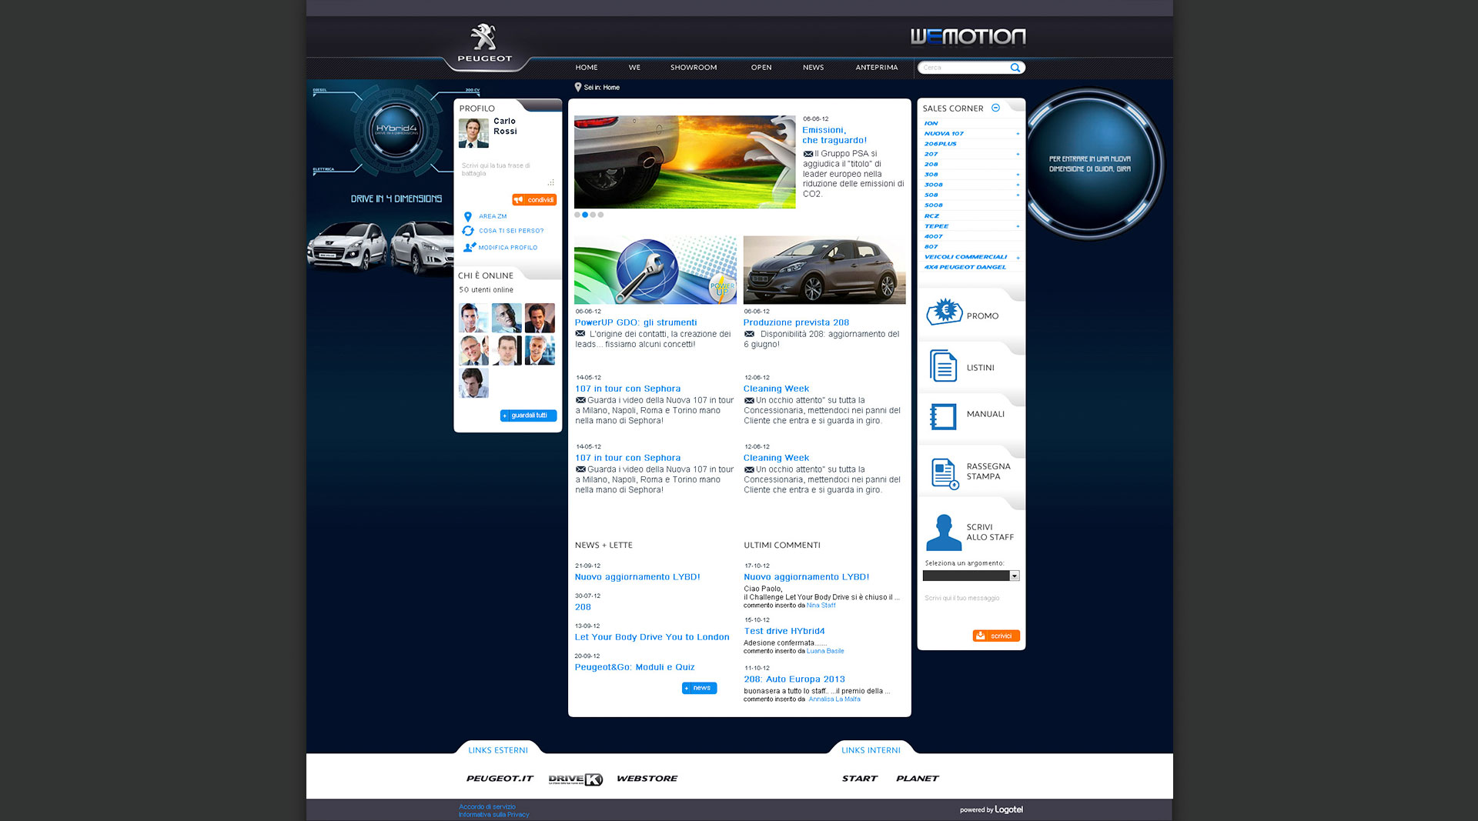
Task: Open the Seleziona un argomento dropdown
Action: point(971,576)
